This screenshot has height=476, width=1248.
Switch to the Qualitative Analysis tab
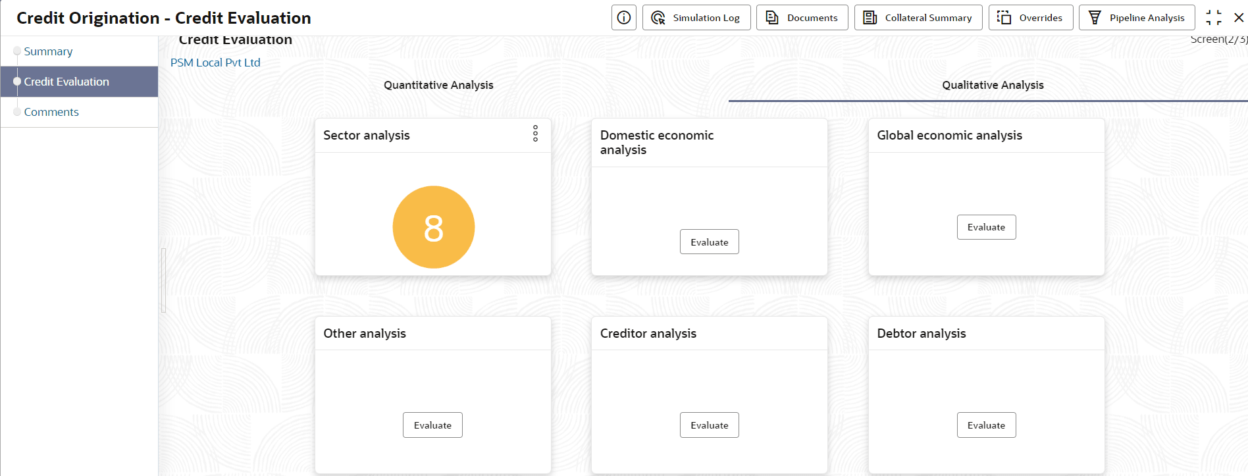[993, 85]
